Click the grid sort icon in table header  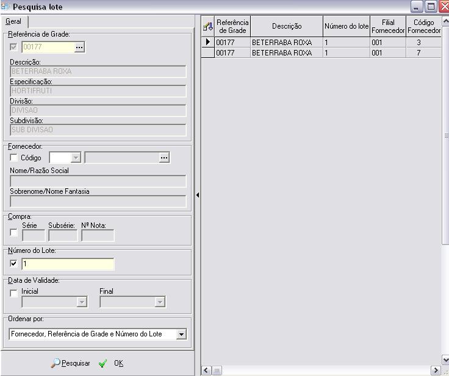pos(207,26)
